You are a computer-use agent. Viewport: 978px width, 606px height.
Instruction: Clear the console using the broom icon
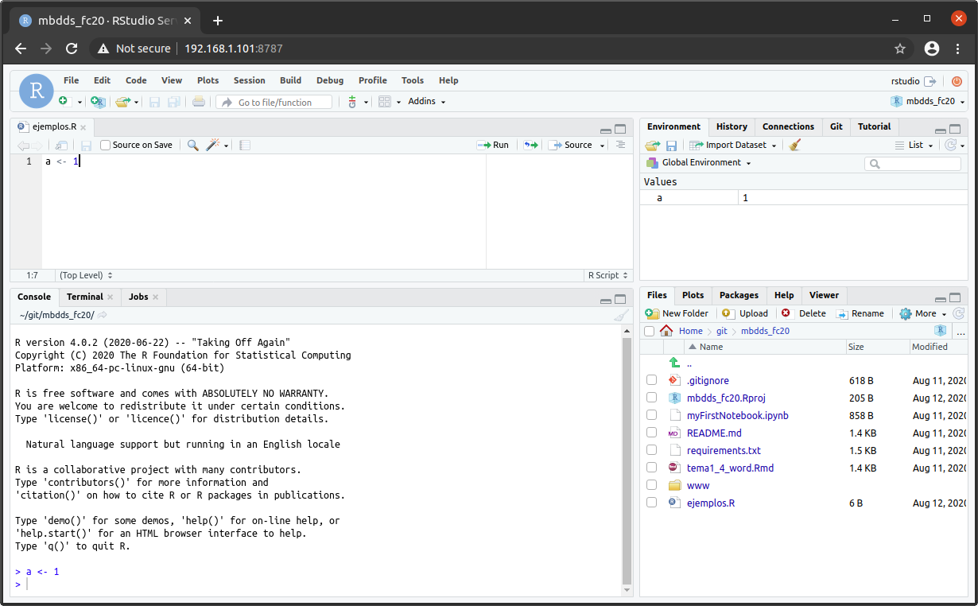click(x=621, y=315)
